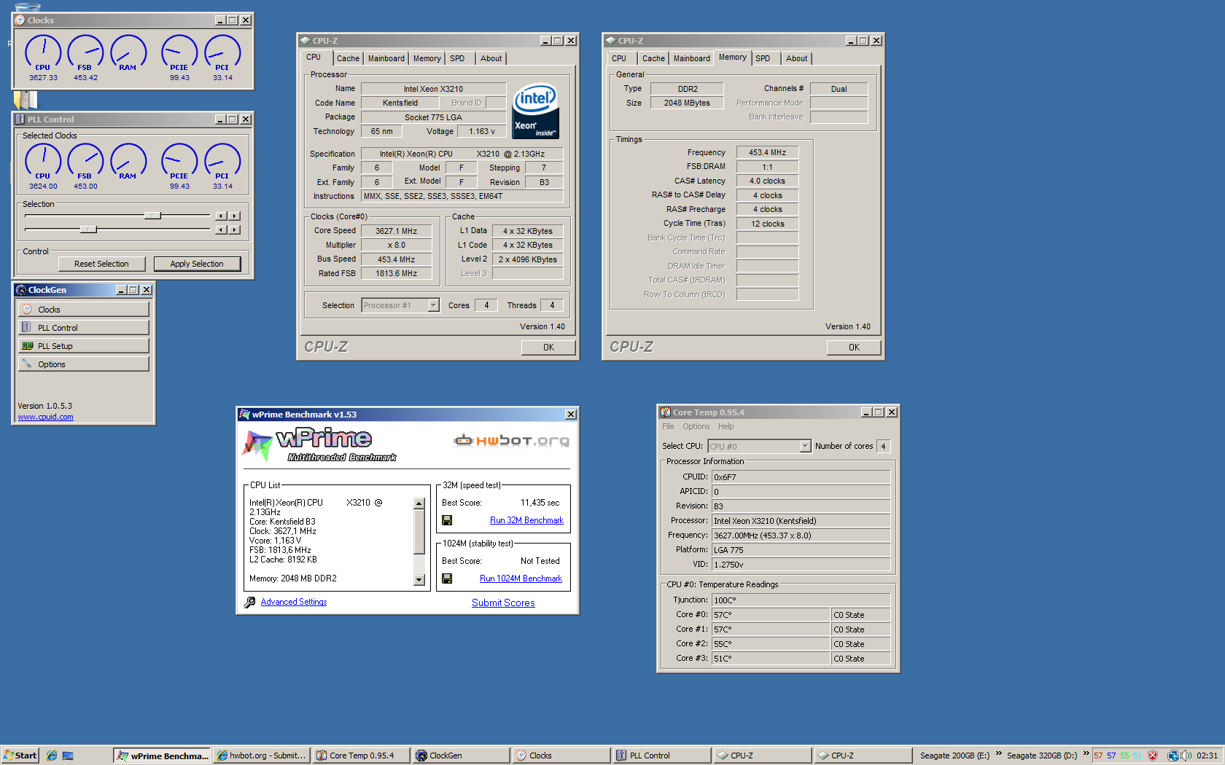The width and height of the screenshot is (1225, 765).
Task: Switch to Core Temp 0.95.4 taskbar button
Action: pos(361,756)
